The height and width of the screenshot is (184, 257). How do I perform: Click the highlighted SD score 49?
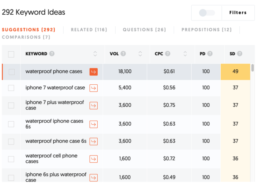tap(235, 71)
